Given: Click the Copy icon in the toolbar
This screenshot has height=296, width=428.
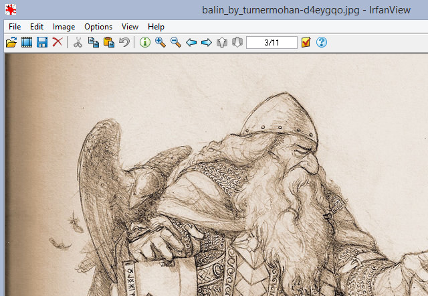Looking at the screenshot, I should click(94, 42).
